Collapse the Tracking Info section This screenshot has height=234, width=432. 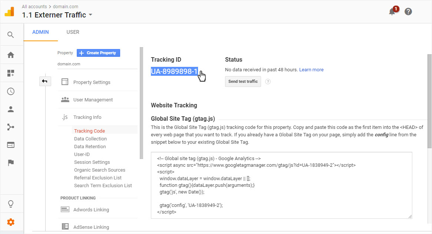click(88, 117)
